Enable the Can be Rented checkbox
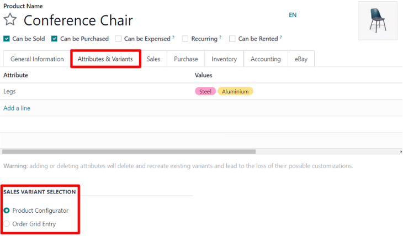The width and height of the screenshot is (403, 236). point(232,39)
